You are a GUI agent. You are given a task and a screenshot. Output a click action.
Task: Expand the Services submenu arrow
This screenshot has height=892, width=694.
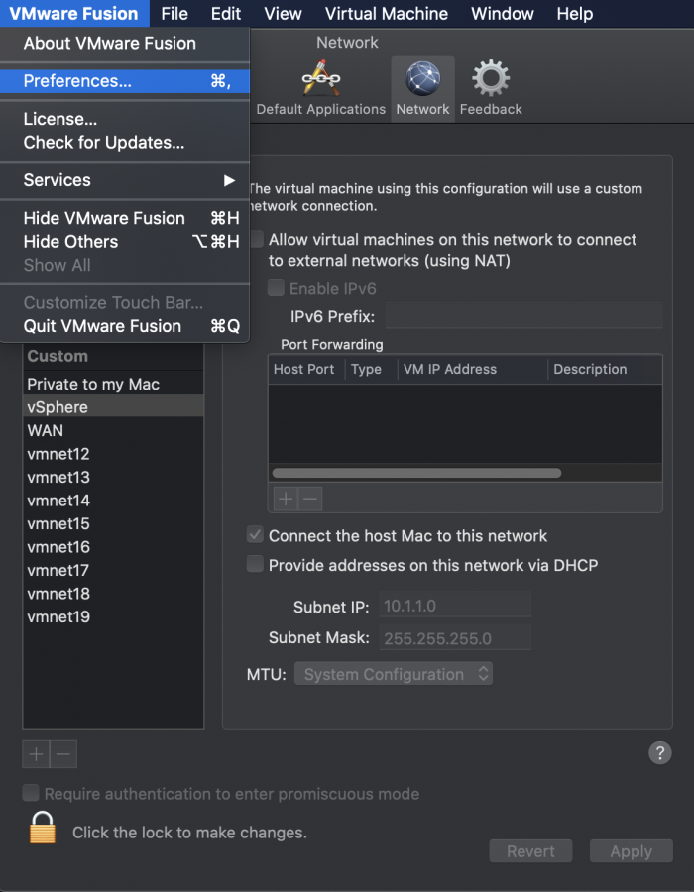(229, 180)
